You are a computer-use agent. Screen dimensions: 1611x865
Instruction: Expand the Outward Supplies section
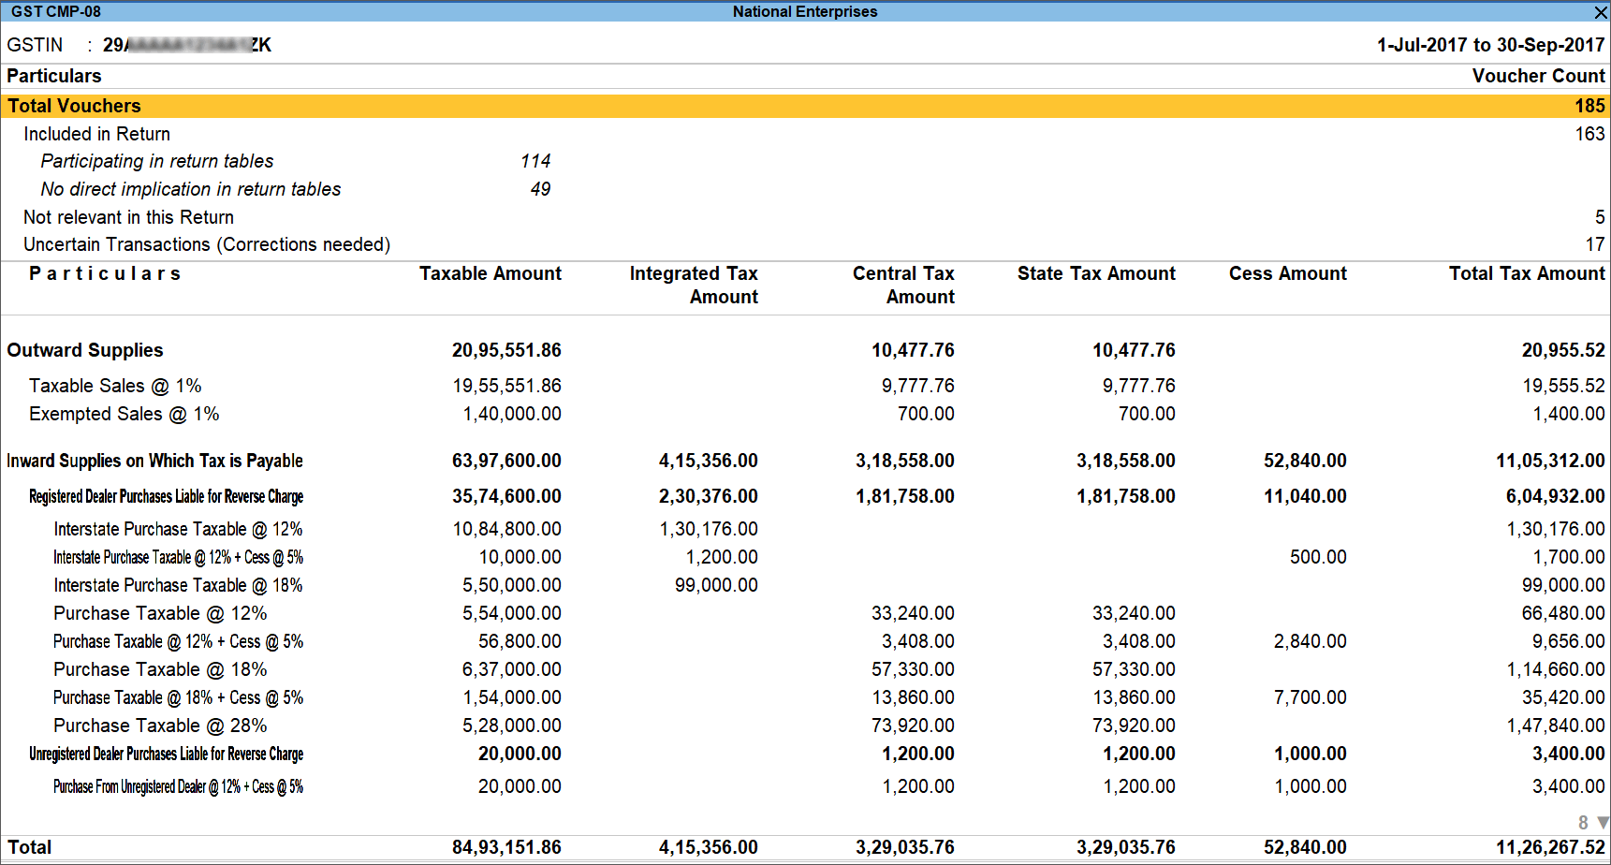coord(85,350)
